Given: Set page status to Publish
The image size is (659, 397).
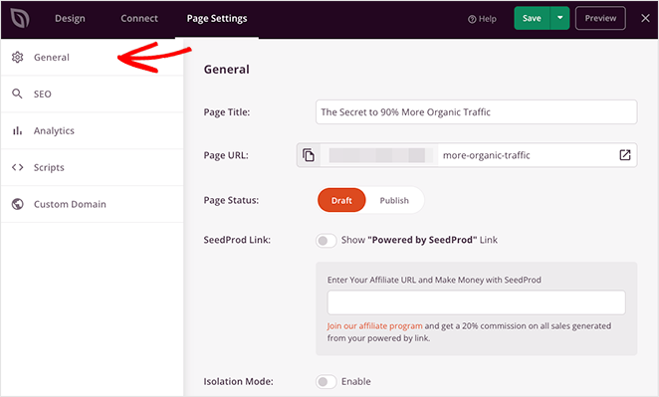Looking at the screenshot, I should tap(394, 200).
